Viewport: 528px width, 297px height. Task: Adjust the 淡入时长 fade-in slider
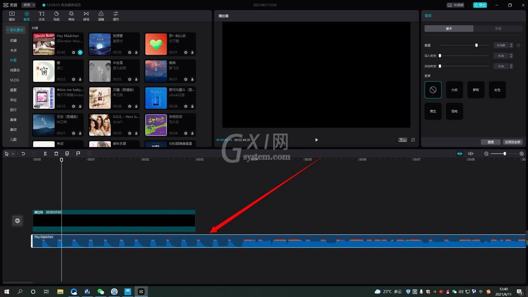[x=464, y=55]
